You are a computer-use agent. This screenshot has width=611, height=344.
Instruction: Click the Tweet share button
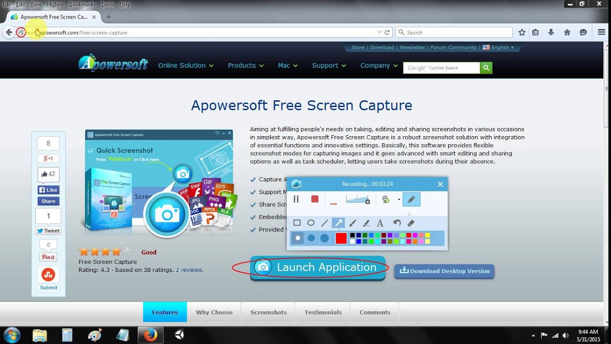click(48, 231)
